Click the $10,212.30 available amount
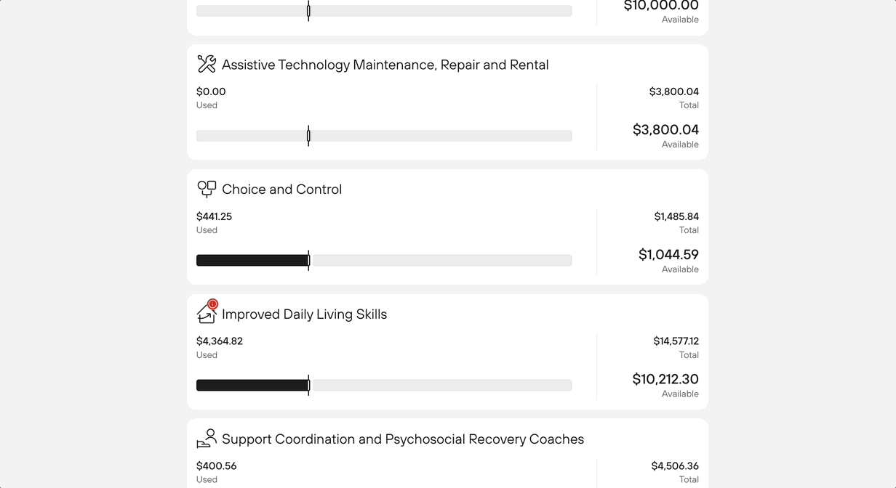The height and width of the screenshot is (488, 896). click(x=665, y=379)
